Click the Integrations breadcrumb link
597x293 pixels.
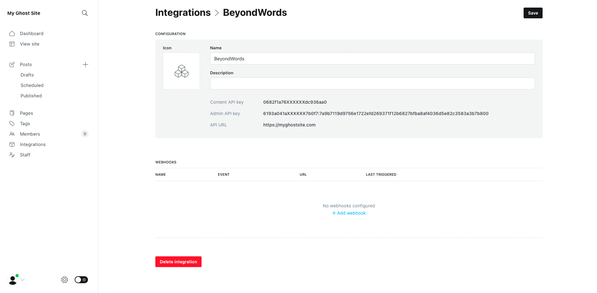[x=183, y=13]
